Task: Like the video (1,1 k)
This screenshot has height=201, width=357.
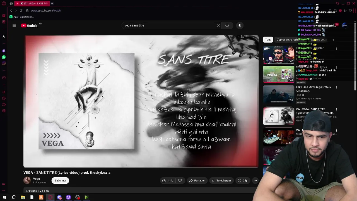Action: tap(167, 181)
